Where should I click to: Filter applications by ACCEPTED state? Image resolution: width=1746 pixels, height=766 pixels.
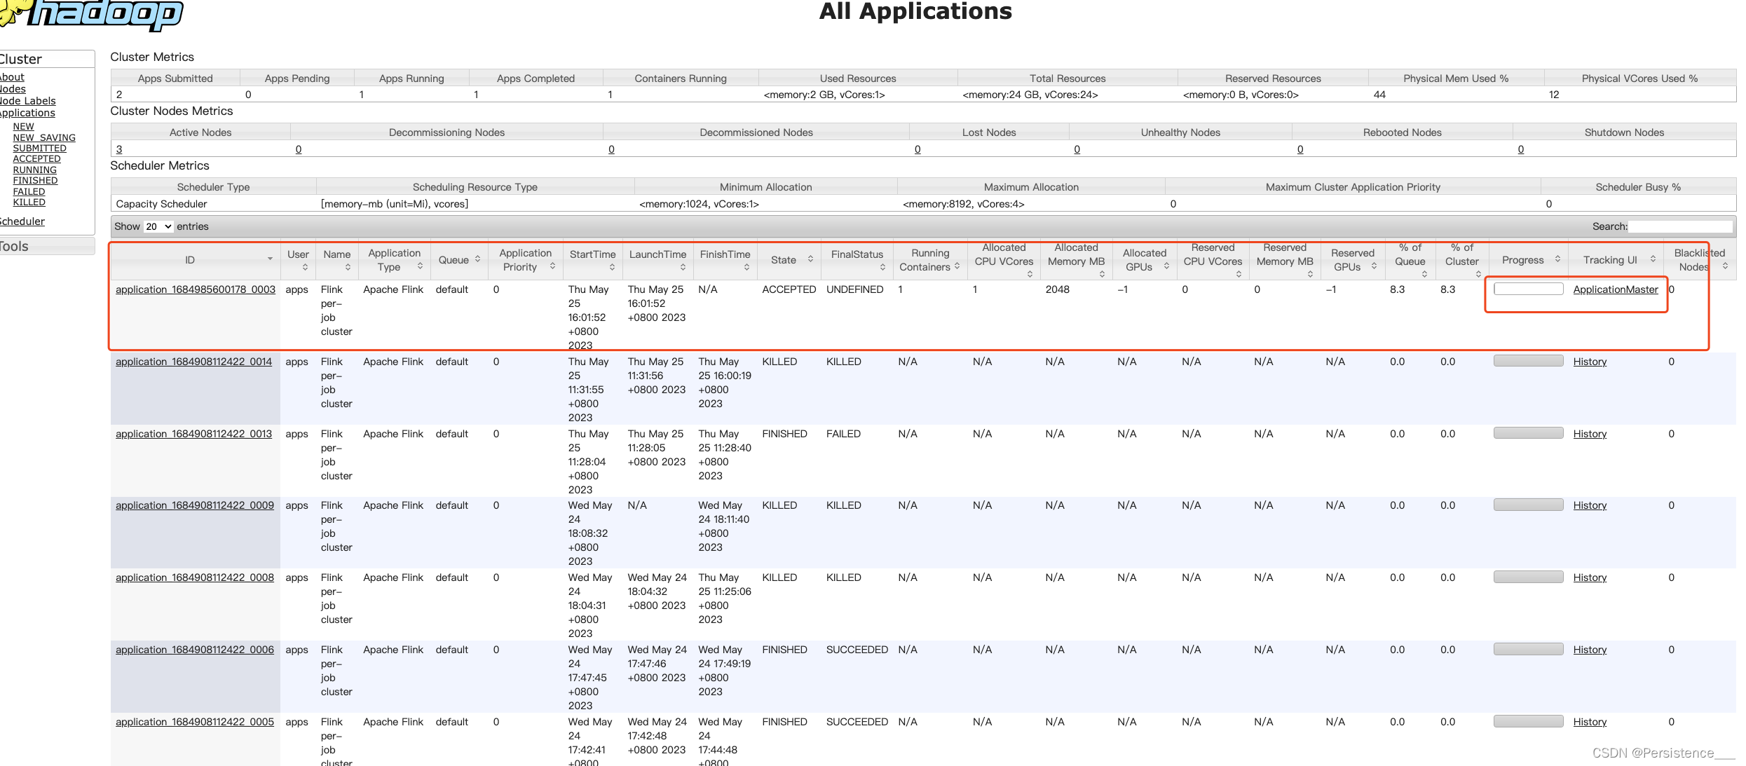36,159
